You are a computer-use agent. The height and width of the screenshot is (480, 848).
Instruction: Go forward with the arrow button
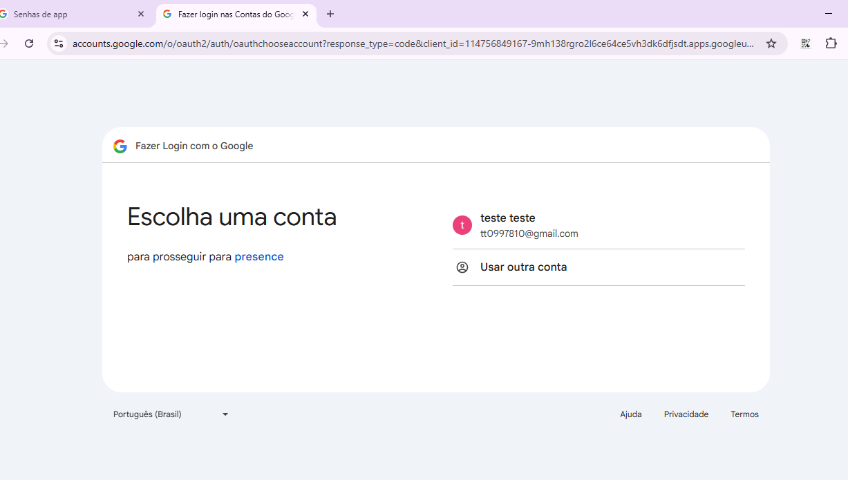tap(4, 44)
